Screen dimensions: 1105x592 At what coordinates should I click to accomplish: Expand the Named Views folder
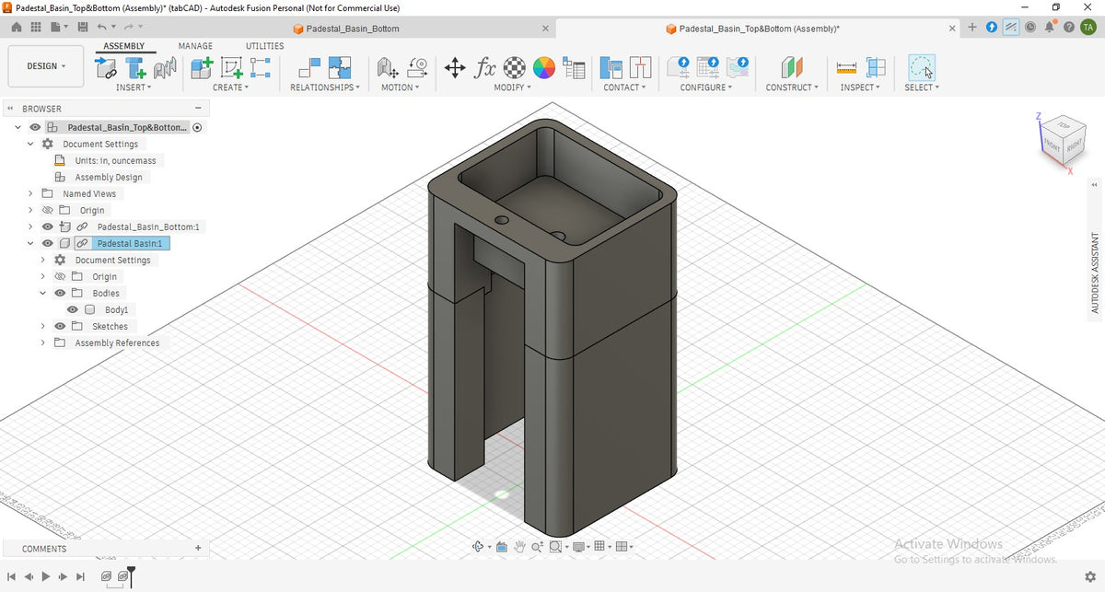30,193
